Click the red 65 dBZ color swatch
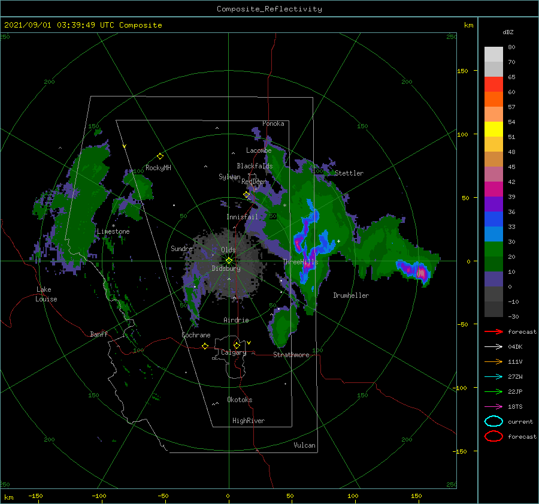The image size is (539, 504). click(493, 84)
